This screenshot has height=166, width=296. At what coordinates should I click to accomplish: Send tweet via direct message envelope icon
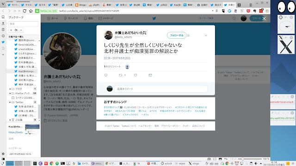150,75
